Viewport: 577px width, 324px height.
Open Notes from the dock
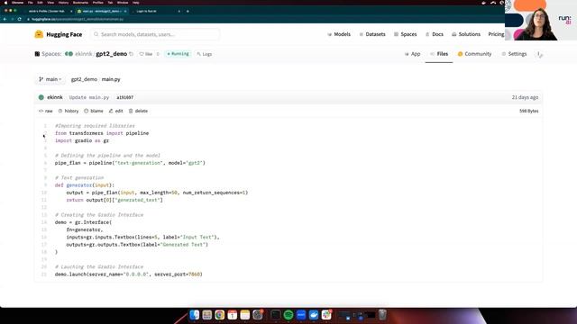tap(244, 315)
